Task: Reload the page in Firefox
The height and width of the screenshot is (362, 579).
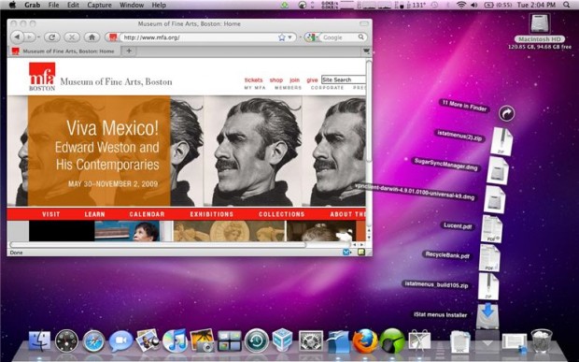Action: pyautogui.click(x=52, y=37)
